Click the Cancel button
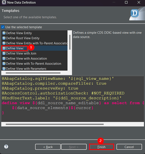Viewport: 145px width, 154px height. 129,147
